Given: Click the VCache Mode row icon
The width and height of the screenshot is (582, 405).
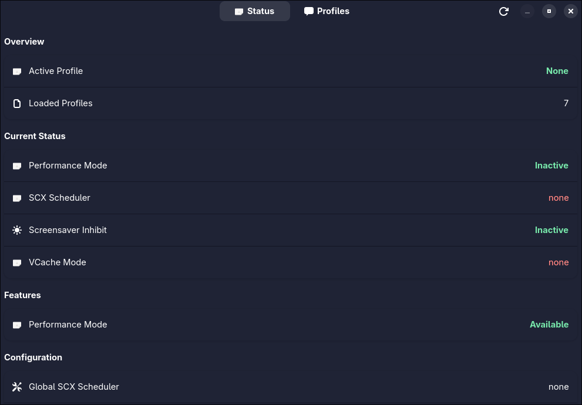Looking at the screenshot, I should 17,263.
